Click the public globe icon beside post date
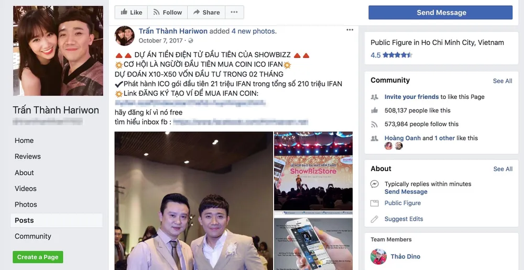The height and width of the screenshot is (270, 524). pyautogui.click(x=191, y=41)
